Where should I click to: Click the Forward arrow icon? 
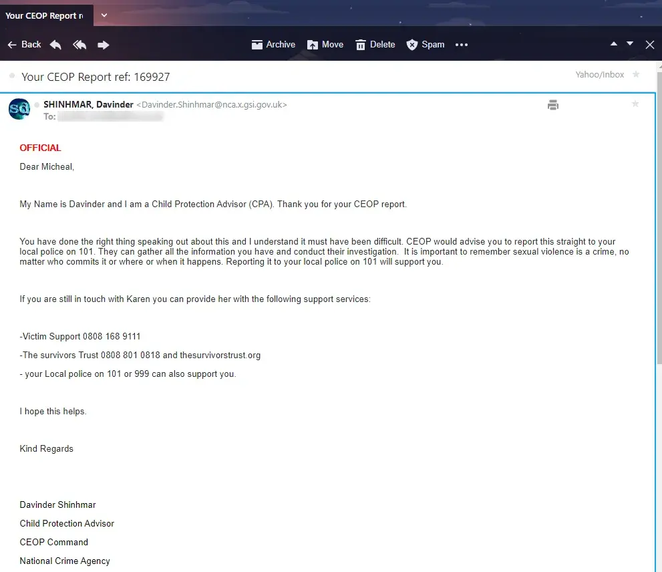pyautogui.click(x=104, y=45)
